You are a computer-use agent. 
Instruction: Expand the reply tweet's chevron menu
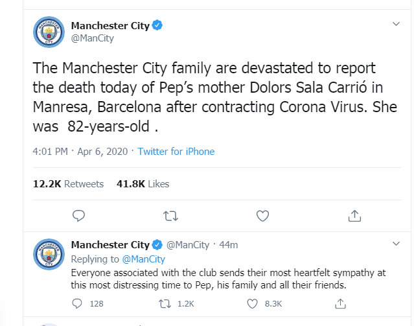click(x=396, y=244)
